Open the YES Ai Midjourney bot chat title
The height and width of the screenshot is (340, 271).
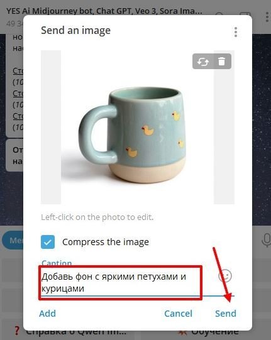coord(104,11)
